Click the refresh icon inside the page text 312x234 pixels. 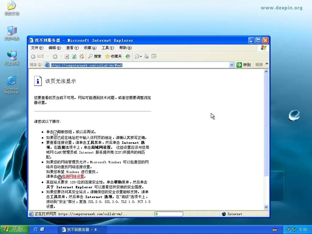click(x=55, y=133)
